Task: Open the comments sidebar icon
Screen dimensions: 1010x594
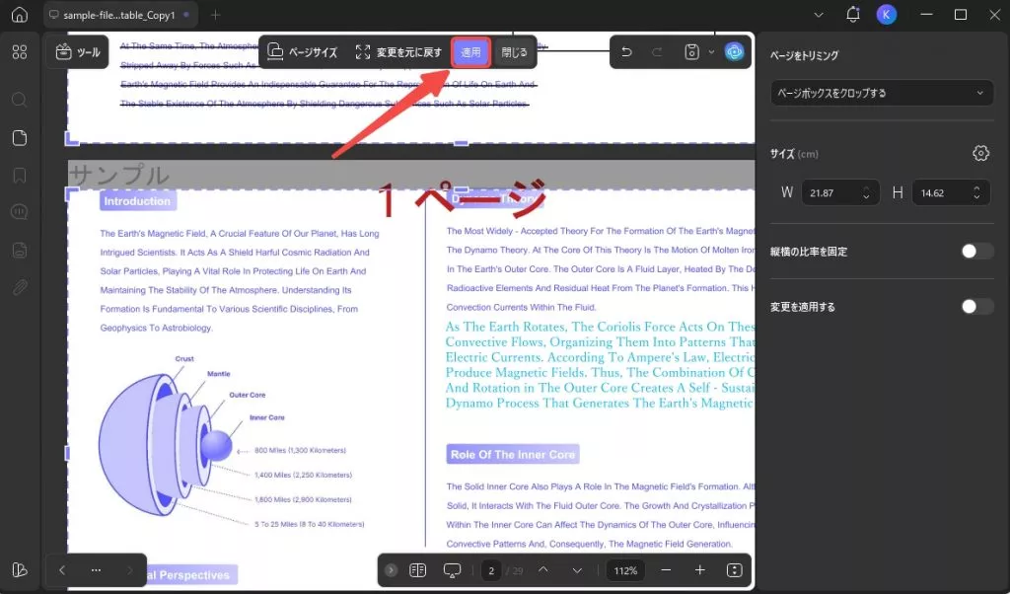Action: 20,212
